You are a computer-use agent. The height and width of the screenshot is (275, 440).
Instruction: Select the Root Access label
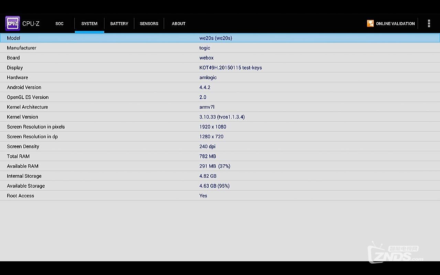coord(21,196)
